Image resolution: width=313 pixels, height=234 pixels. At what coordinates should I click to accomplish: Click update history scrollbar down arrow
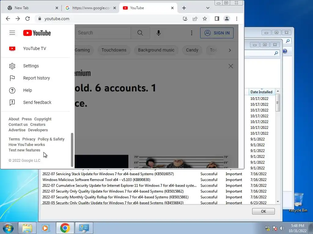(278, 202)
